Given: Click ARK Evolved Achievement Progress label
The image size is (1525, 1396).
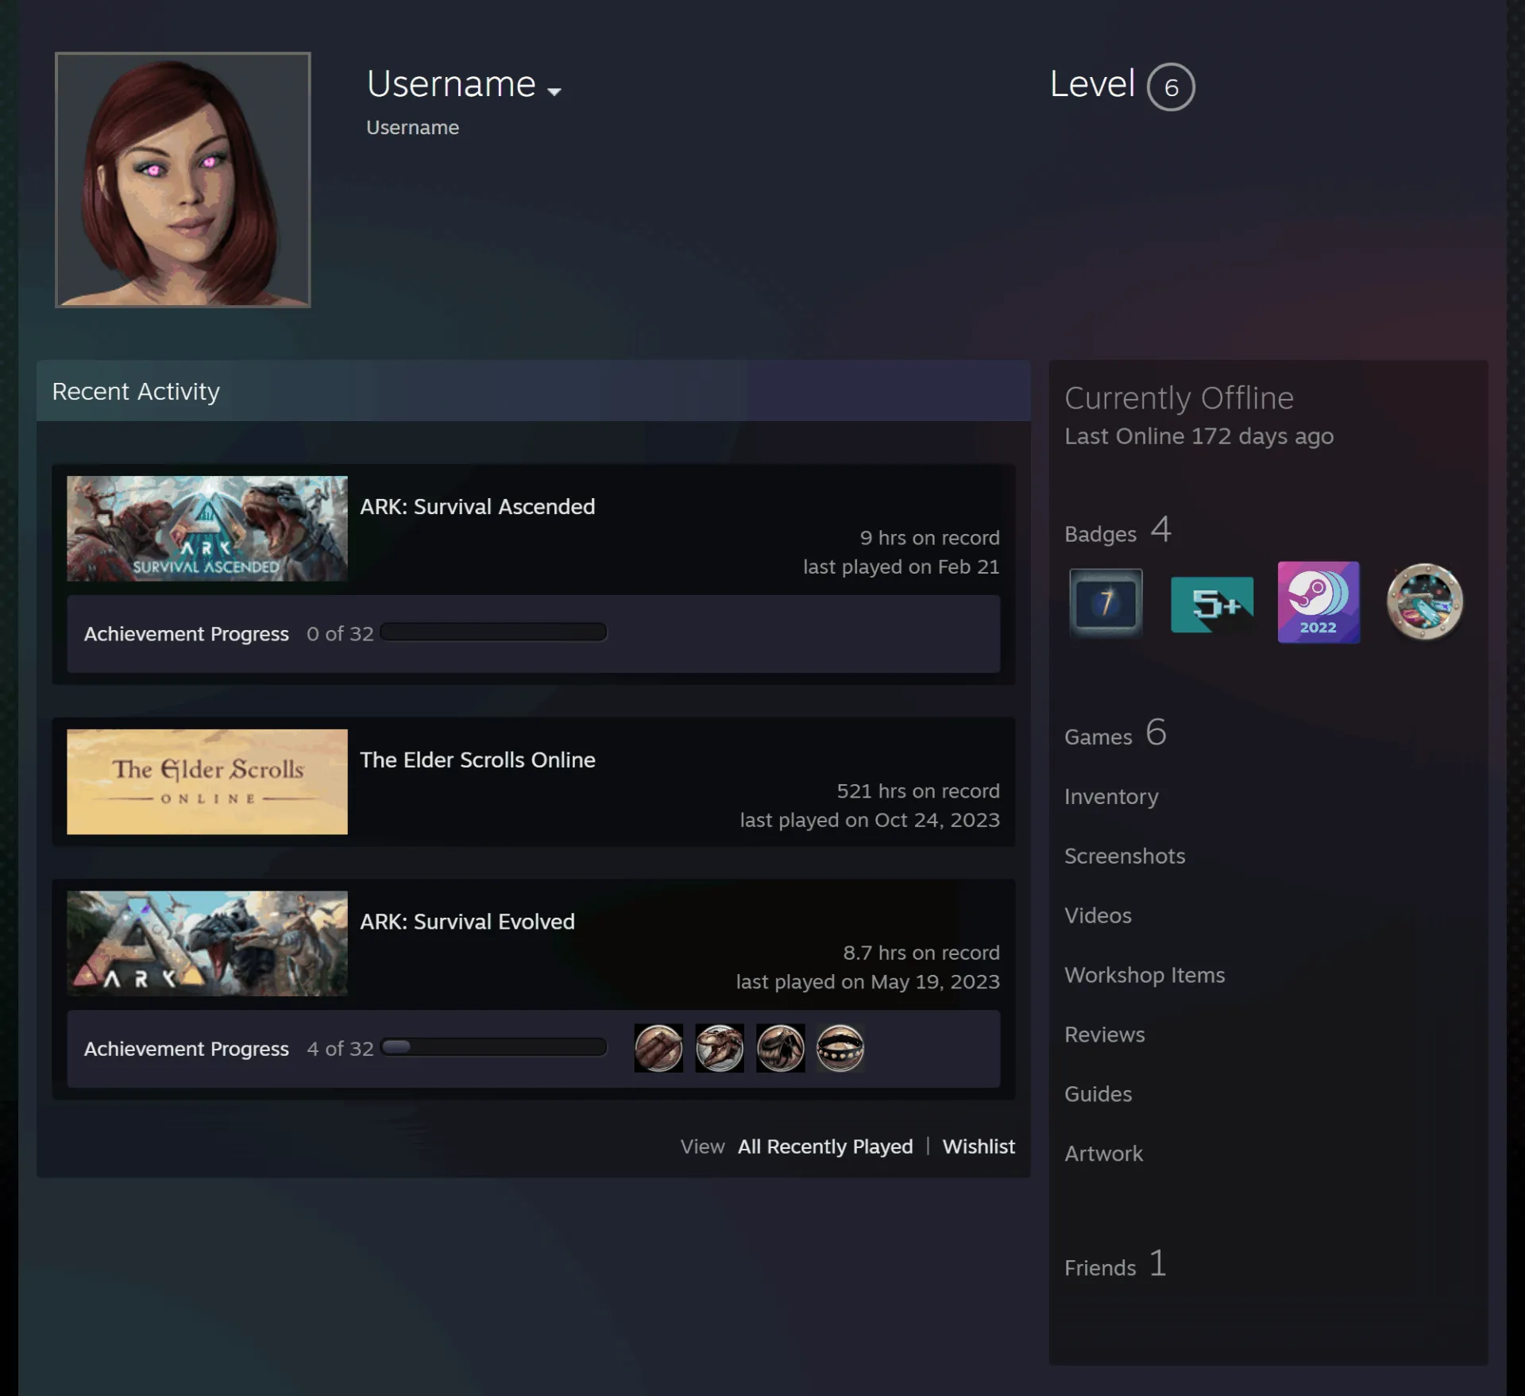Looking at the screenshot, I should (x=187, y=1049).
